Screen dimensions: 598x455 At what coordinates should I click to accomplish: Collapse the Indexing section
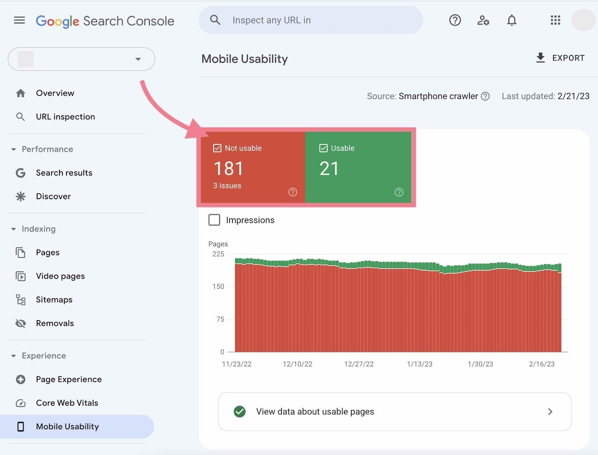14,229
